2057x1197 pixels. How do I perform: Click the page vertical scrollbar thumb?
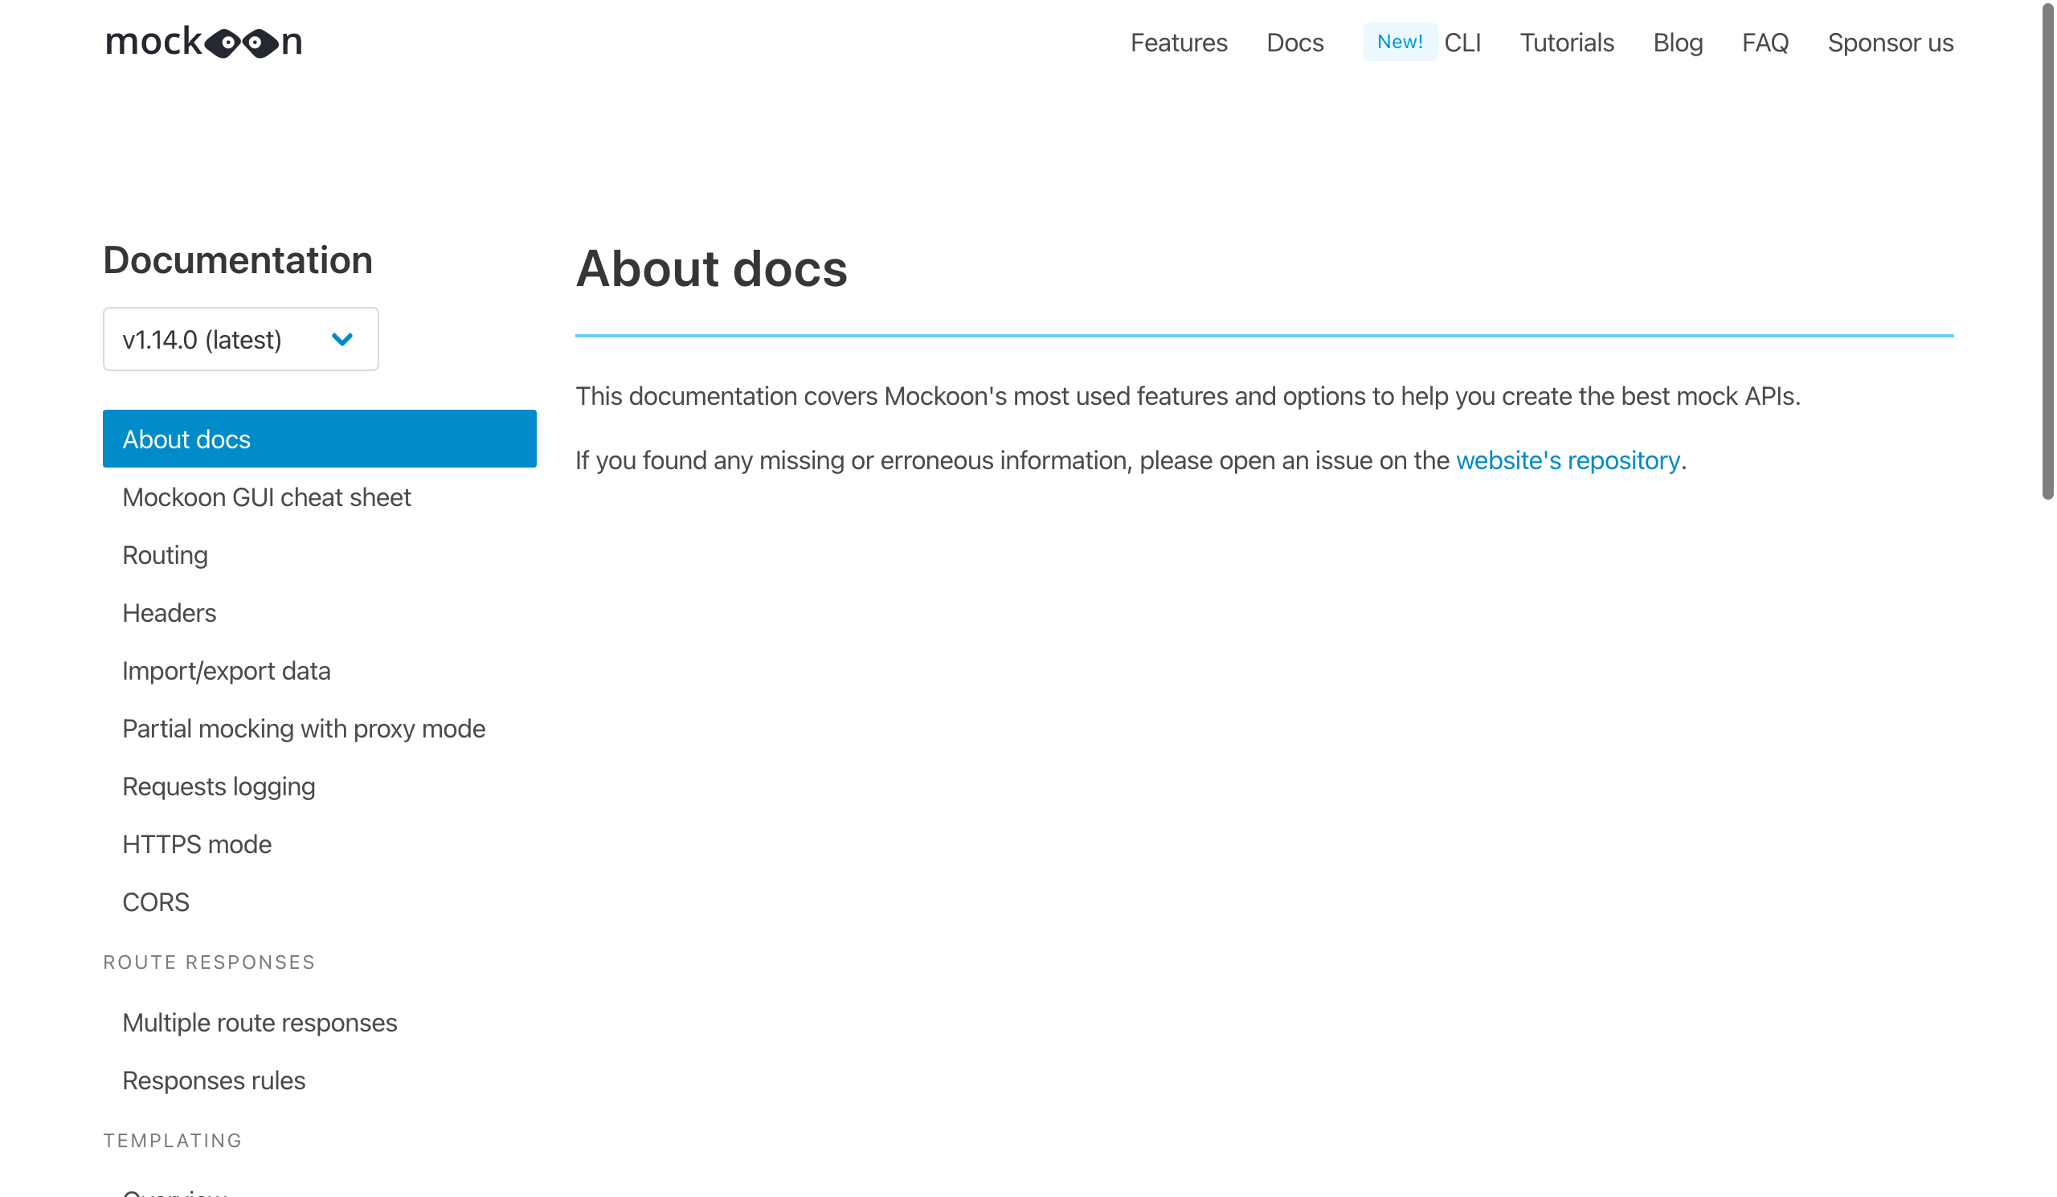click(x=2047, y=250)
